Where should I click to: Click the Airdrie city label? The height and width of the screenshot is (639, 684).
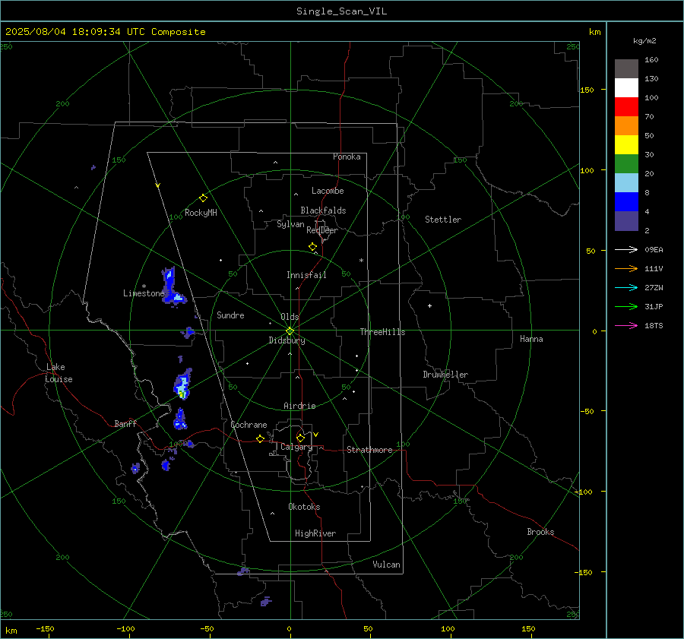pyautogui.click(x=299, y=406)
